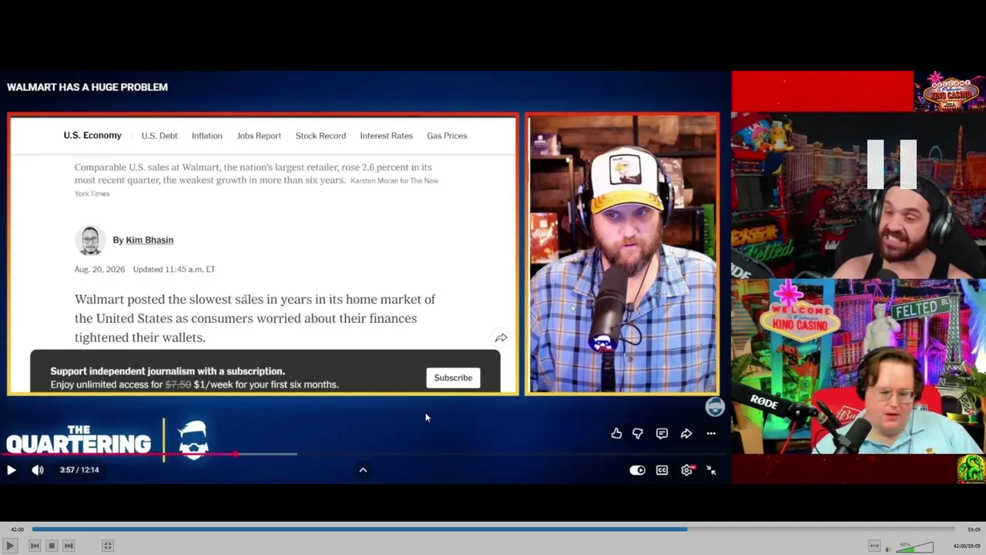
Task: Click the Subscribe button
Action: pyautogui.click(x=453, y=378)
